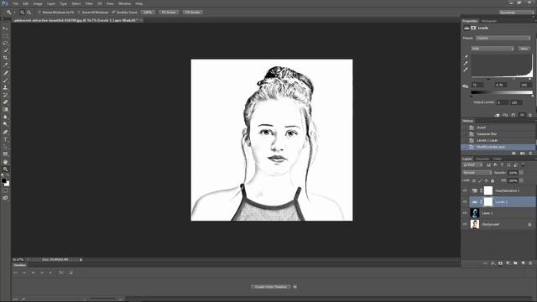
Task: Delete the Levels adjustment layer from Properties
Action: pos(530,116)
